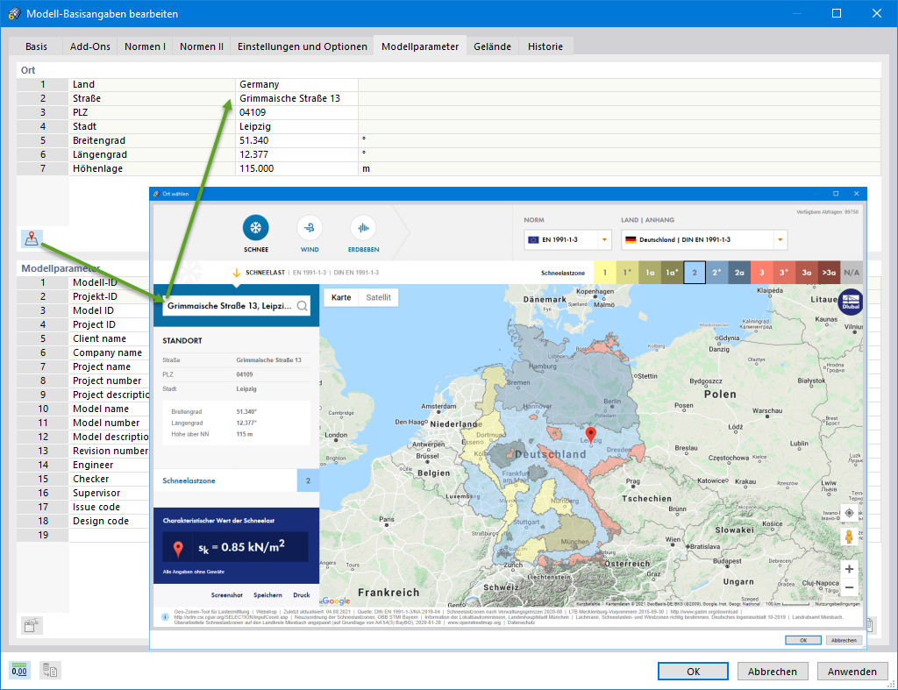Open location picker map icon under Ort table

click(x=32, y=238)
